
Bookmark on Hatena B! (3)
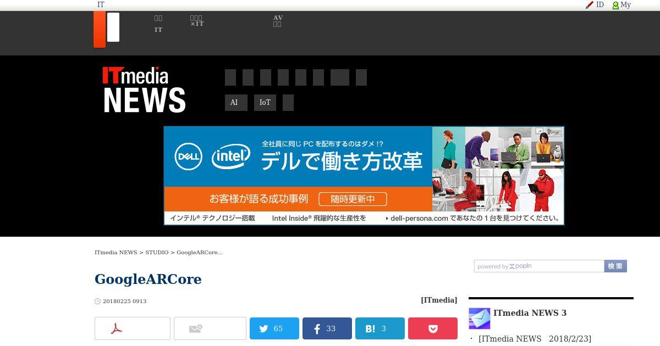[380, 328]
